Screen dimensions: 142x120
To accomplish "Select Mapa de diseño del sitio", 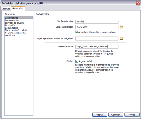I will click(x=17, y=30).
